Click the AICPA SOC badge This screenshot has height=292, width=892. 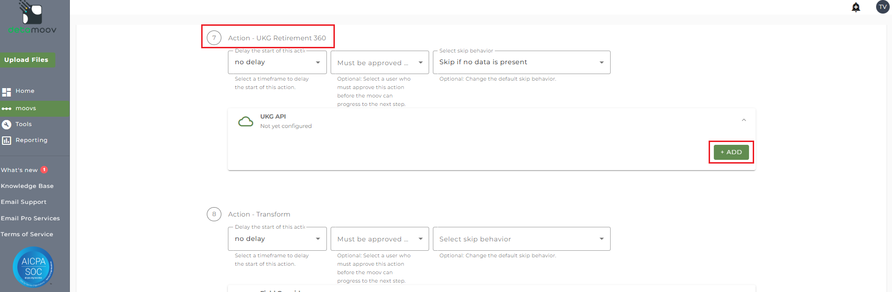(x=33, y=267)
